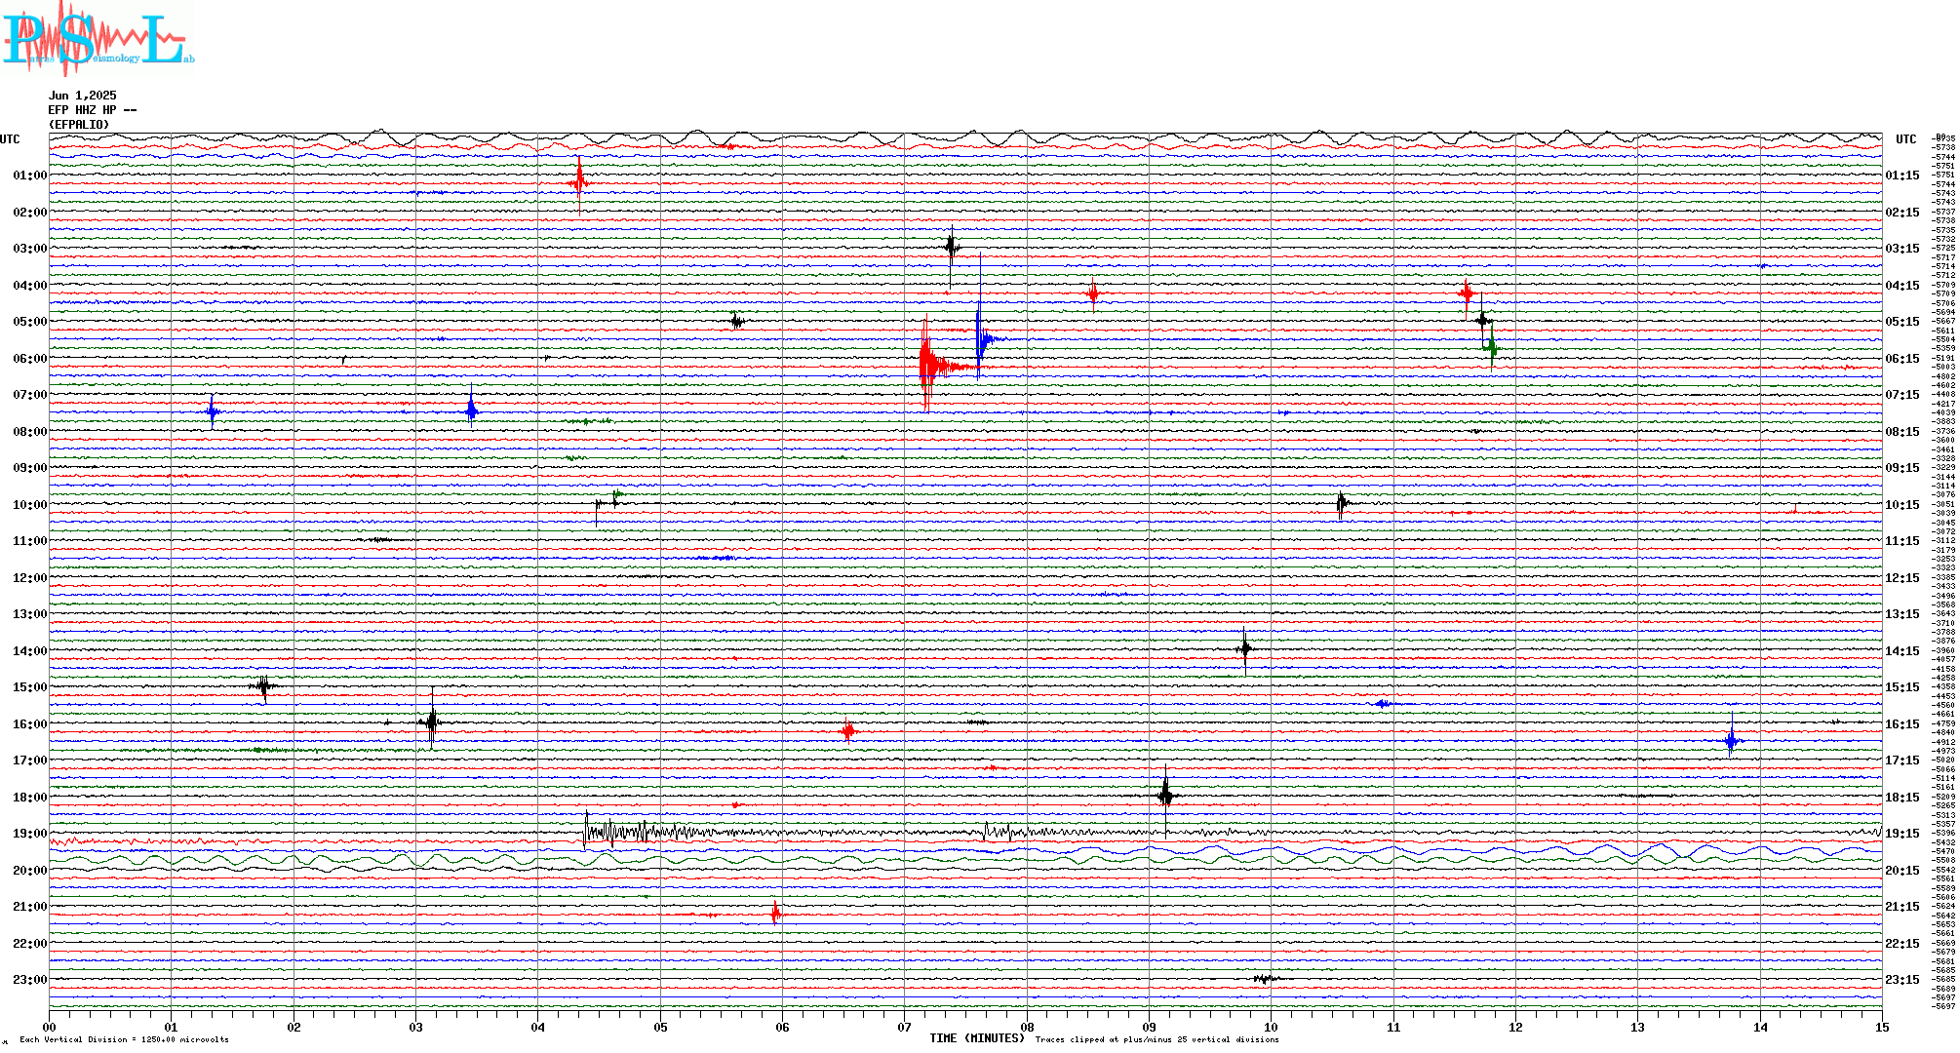1960x1053 pixels.
Task: Click the 05:00 hour label on left axis
Action: click(x=30, y=322)
